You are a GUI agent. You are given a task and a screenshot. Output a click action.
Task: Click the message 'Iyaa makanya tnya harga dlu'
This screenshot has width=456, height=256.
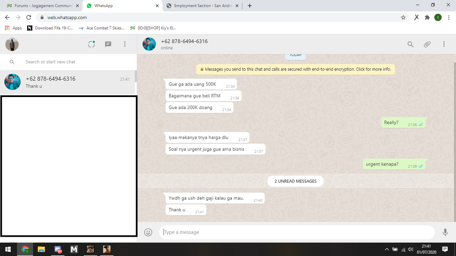point(207,138)
